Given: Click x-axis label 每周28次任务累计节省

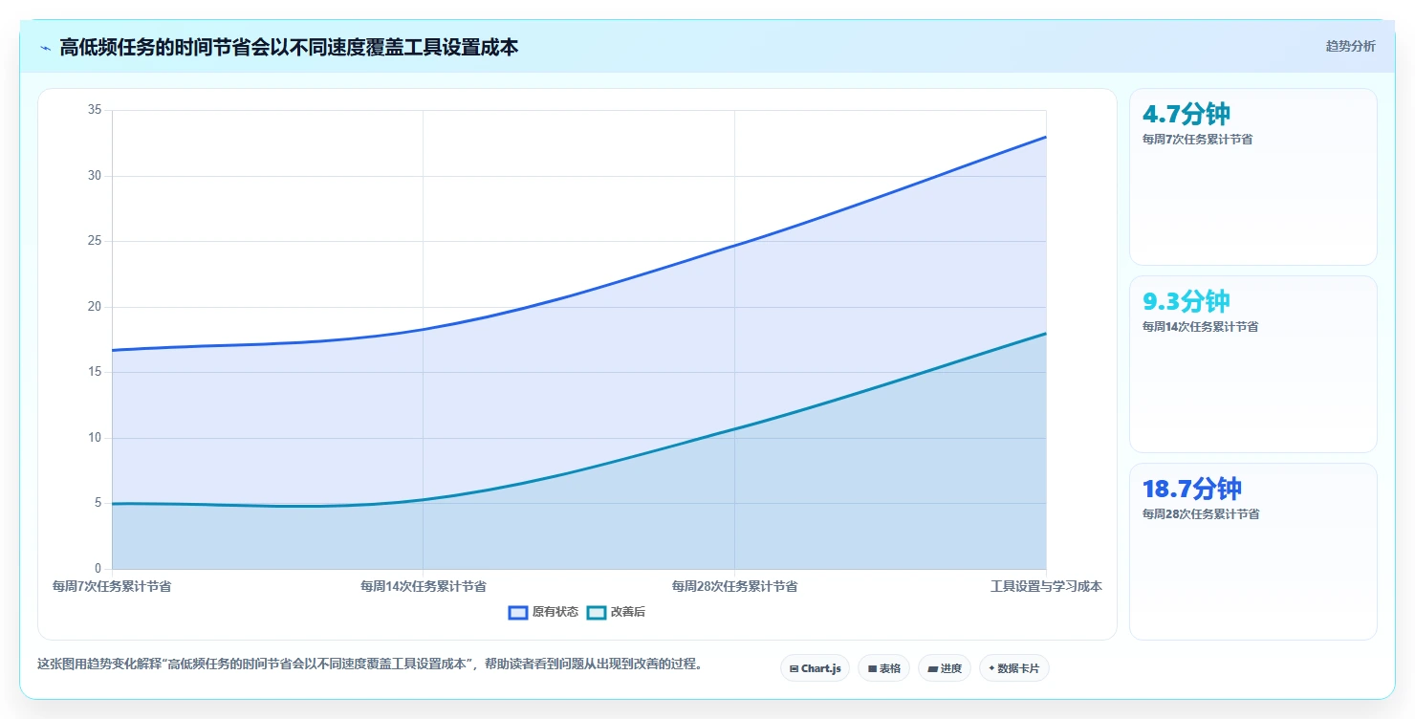Looking at the screenshot, I should click(734, 586).
